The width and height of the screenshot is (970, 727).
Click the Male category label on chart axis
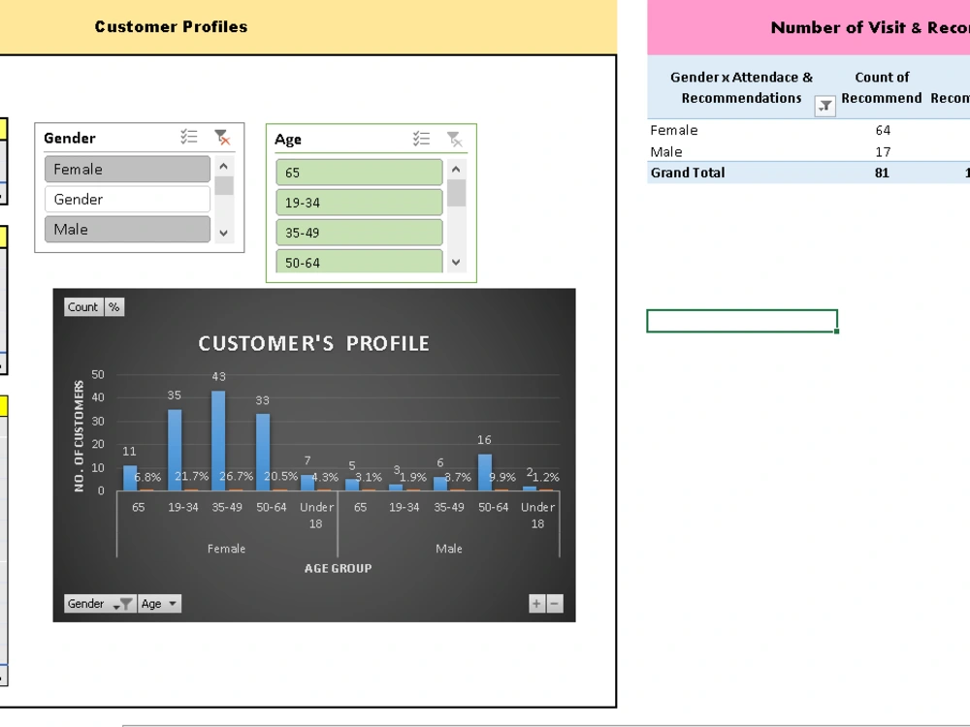pyautogui.click(x=448, y=549)
